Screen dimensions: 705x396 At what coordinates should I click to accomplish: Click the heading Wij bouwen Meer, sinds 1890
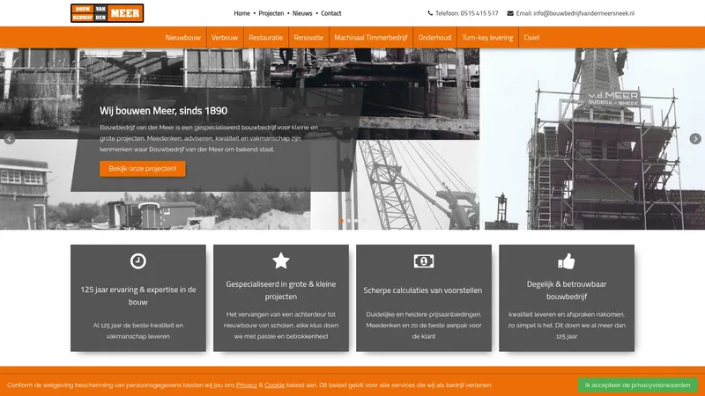point(164,111)
